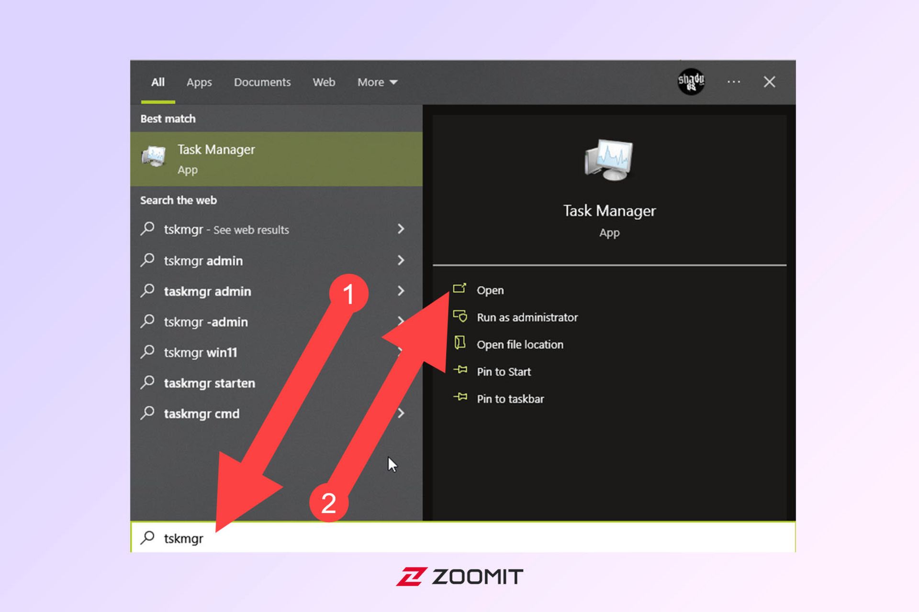Image resolution: width=919 pixels, height=612 pixels.
Task: Click Open file location
Action: click(520, 345)
